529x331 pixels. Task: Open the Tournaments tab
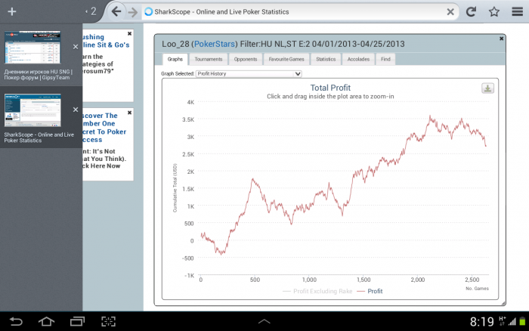209,60
